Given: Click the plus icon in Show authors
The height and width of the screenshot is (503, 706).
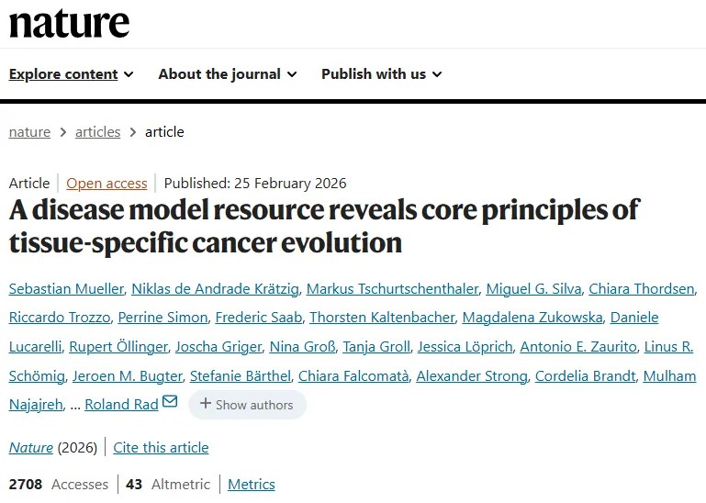Looking at the screenshot, I should 205,404.
